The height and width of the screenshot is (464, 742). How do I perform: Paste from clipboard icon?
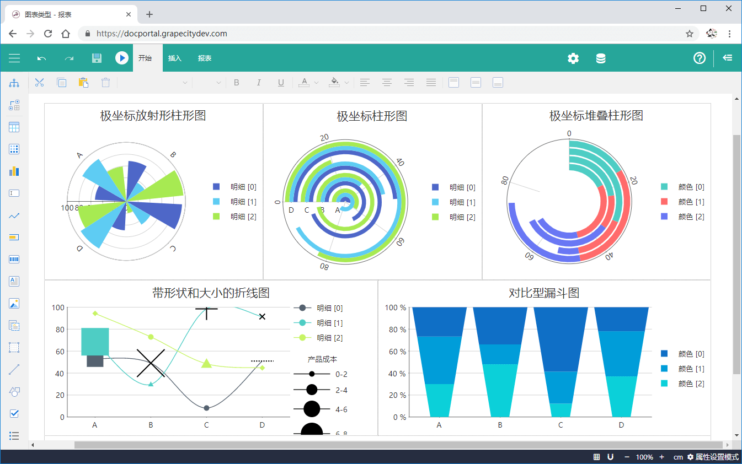click(x=83, y=83)
